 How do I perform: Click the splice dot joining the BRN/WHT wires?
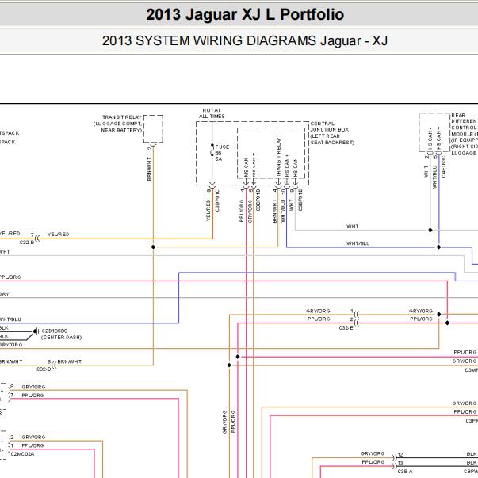[x=153, y=247]
